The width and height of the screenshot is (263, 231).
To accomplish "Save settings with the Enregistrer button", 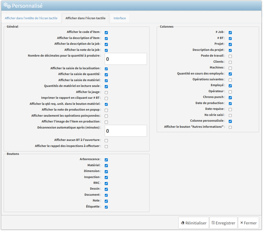I will 223,223.
